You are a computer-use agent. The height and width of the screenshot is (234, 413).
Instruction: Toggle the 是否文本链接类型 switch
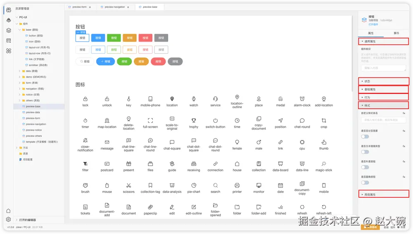[365, 152]
